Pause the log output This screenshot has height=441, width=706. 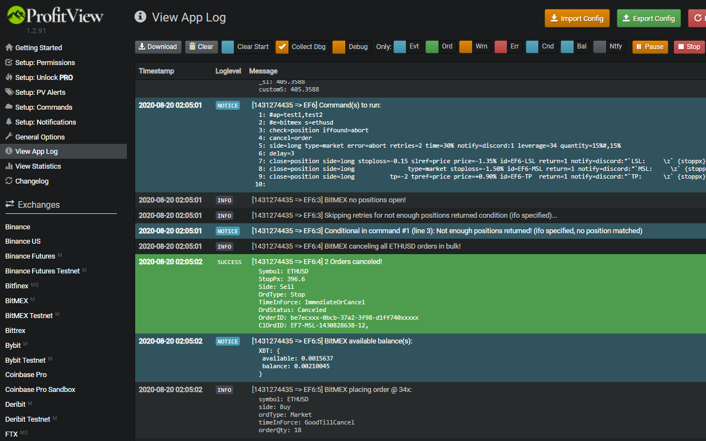[650, 47]
